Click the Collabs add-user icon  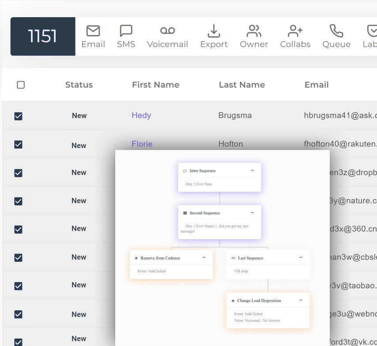[295, 31]
